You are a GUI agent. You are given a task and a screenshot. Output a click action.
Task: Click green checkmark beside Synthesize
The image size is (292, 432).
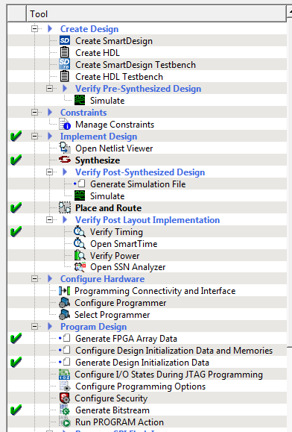tap(16, 160)
